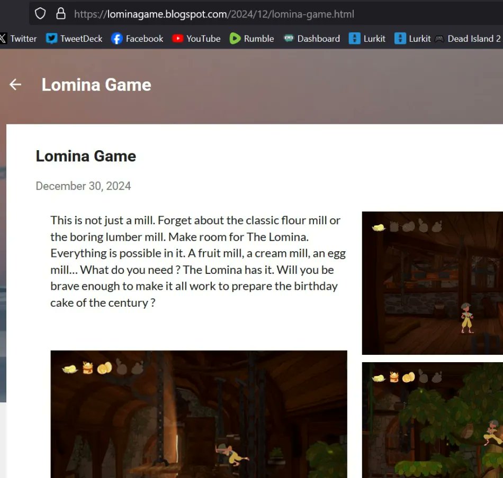Open the leafy tree game screenshot
This screenshot has height=478, width=503.
click(433, 420)
